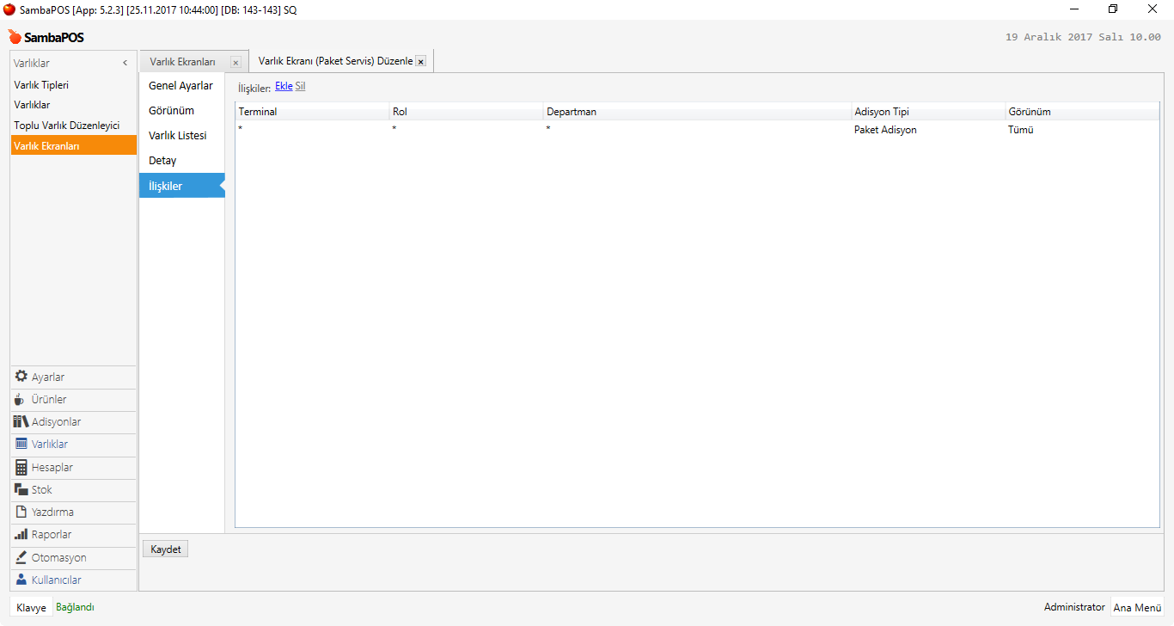Click the books icon beside Adisyonlar
Viewport: 1174px width, 626px height.
tap(21, 421)
